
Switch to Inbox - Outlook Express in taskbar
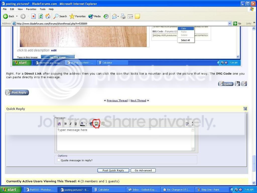(143, 190)
